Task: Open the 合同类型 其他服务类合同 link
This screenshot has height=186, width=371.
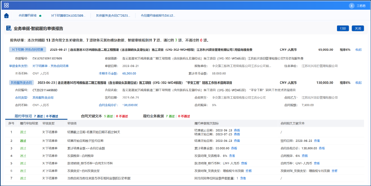Action: tap(43, 98)
